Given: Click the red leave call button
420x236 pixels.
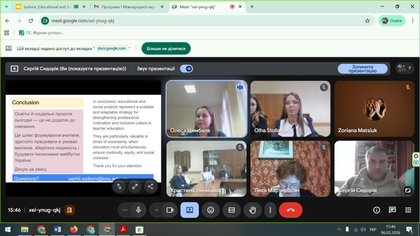Looking at the screenshot, I should click(290, 210).
